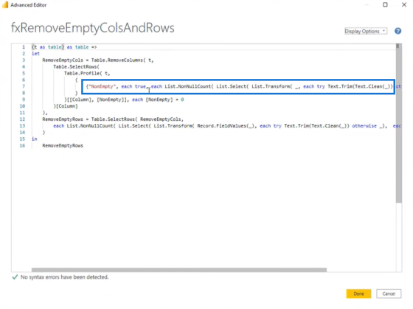The image size is (413, 309).
Task: Place cursor on the RemoveEmptyRows result line
Action: (x=63, y=146)
